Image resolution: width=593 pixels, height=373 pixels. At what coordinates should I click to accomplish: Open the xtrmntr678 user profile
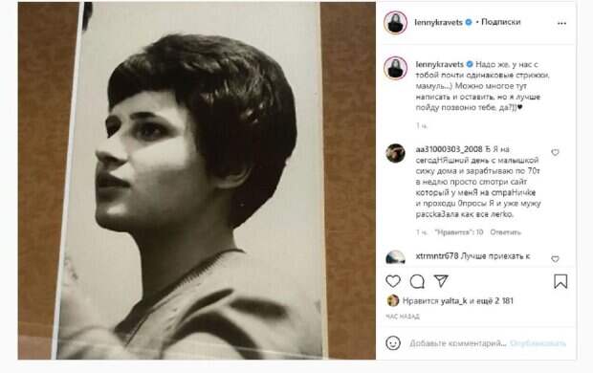[x=437, y=256]
